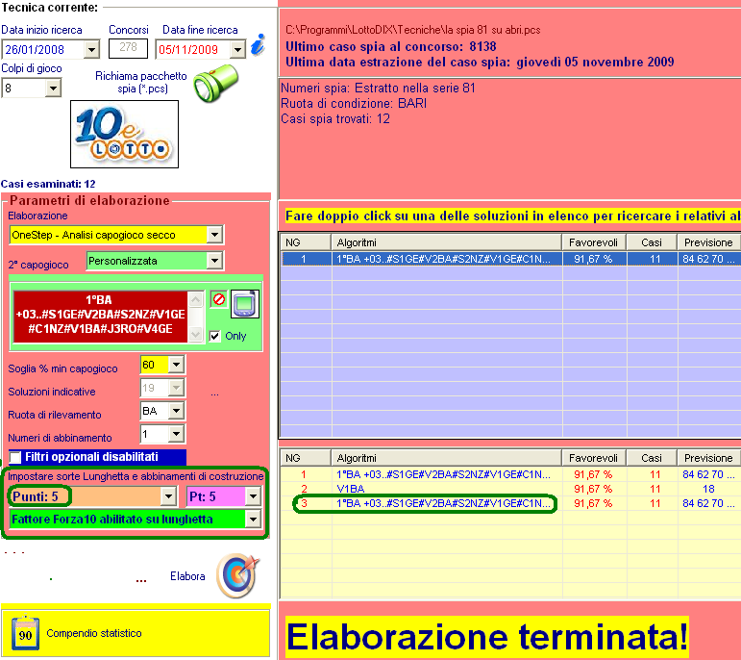Toggle the Filtri opzionali disabilitati checkbox

coord(15,457)
